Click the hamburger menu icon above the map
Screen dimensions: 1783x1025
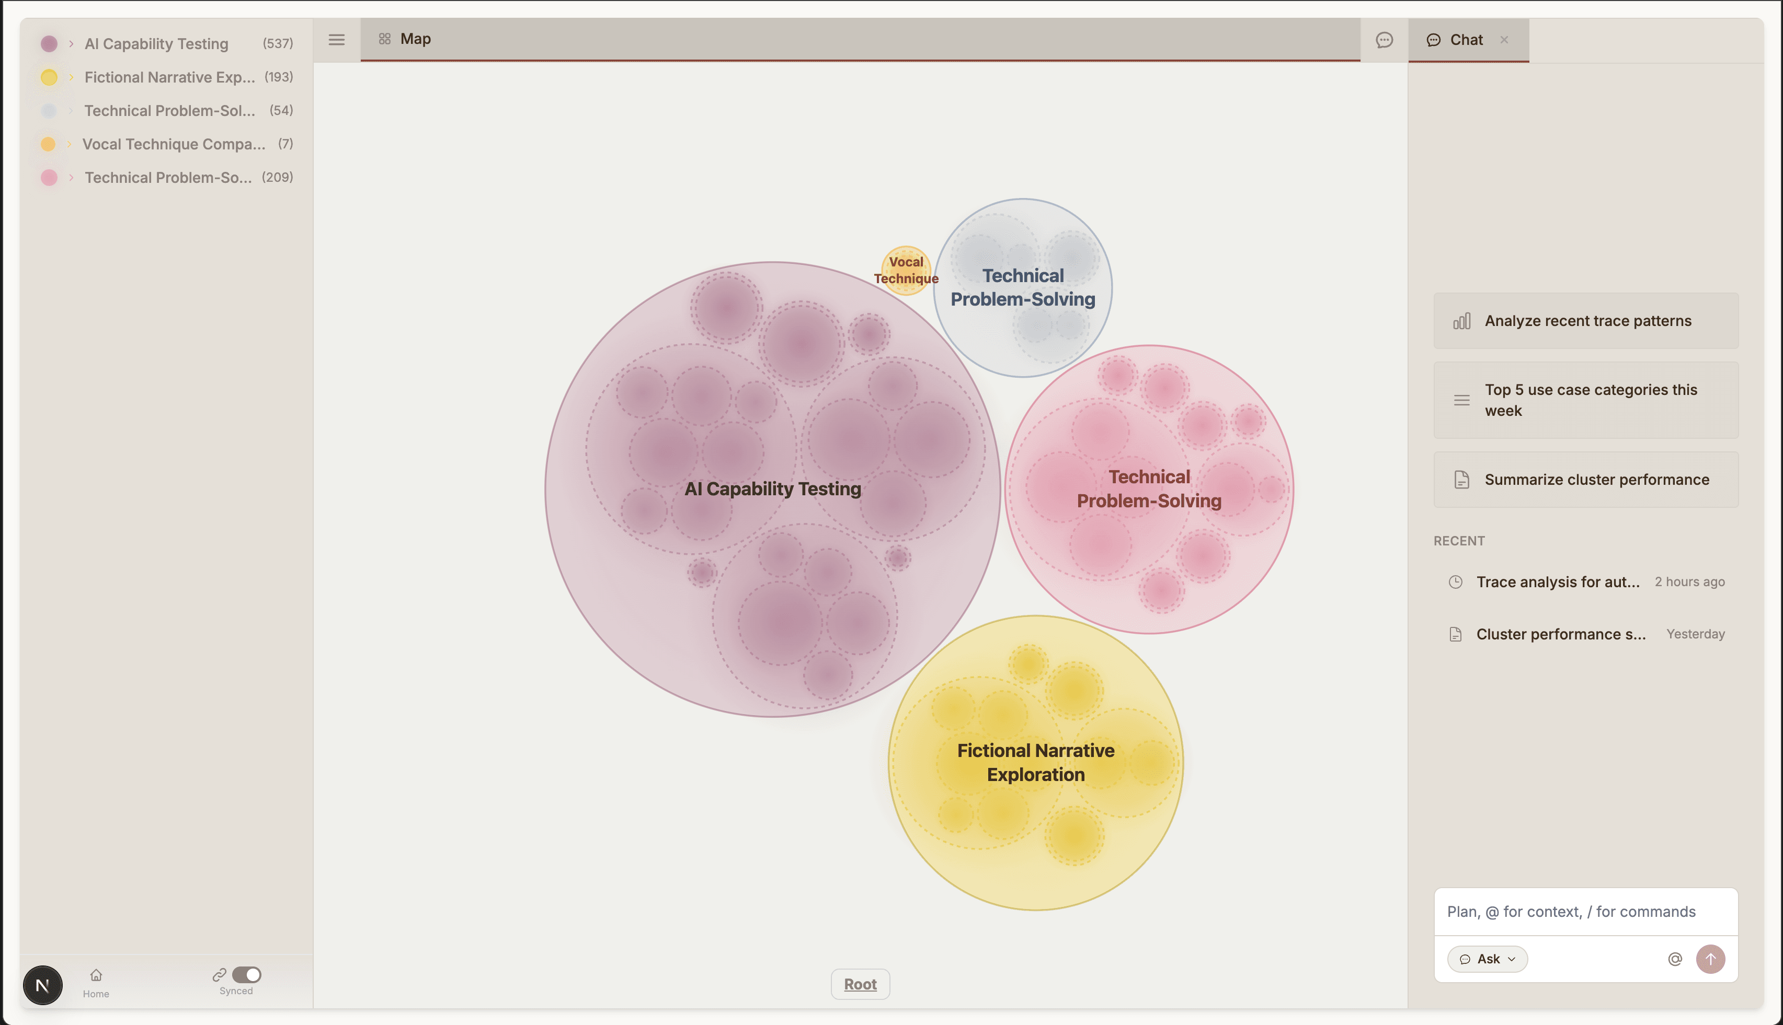[x=336, y=39]
